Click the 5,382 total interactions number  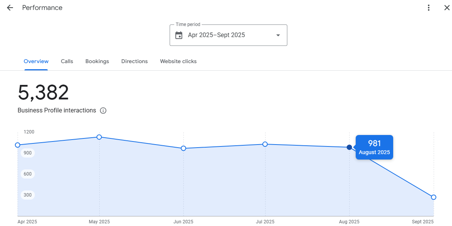(43, 93)
